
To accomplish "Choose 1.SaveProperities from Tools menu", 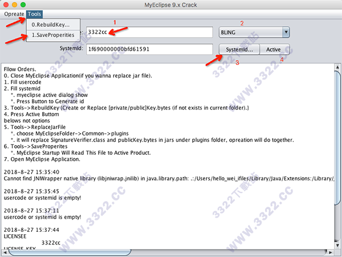I will coord(53,35).
